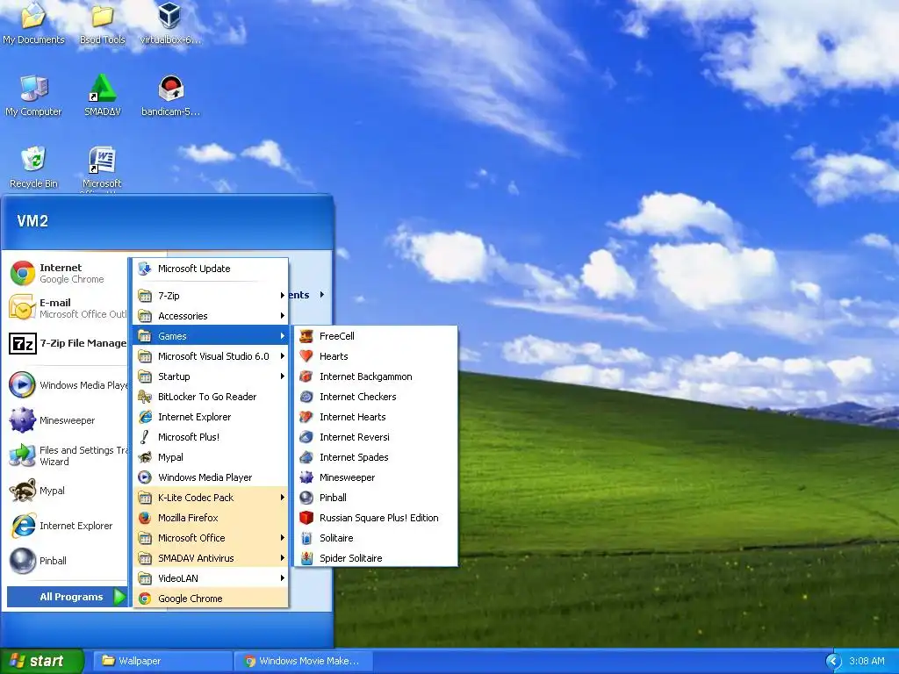Expand the Startup program group
Viewport: 899px width, 674px height.
[211, 376]
